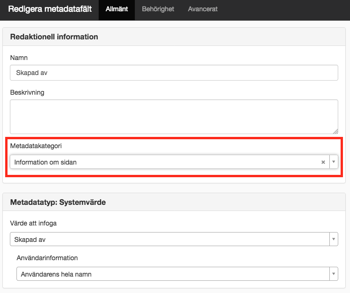Click the Beskrivning label
The width and height of the screenshot is (350, 293).
pos(27,92)
